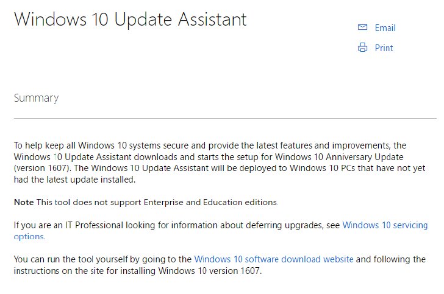Click text 'To help keep all Windows 10'
The height and width of the screenshot is (294, 444).
click(70, 145)
